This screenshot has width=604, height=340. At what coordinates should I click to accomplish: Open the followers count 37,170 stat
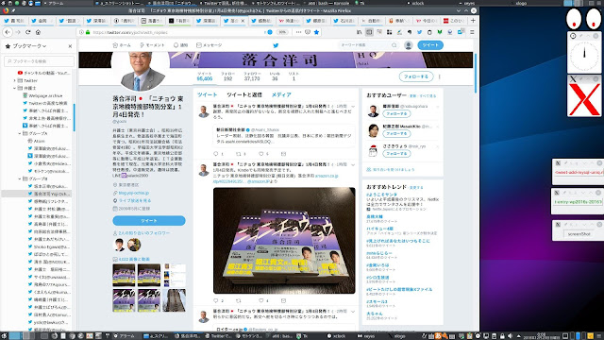pos(252,76)
